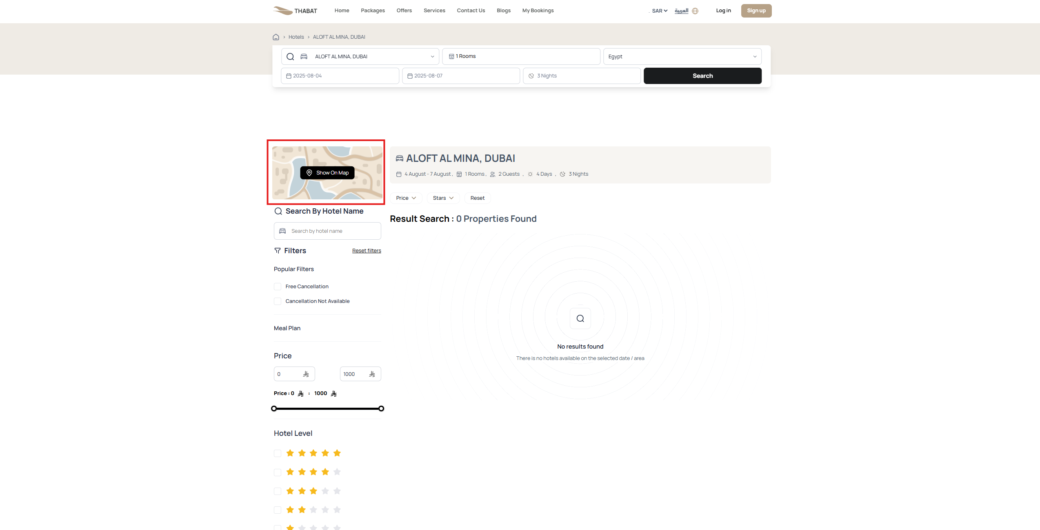Viewport: 1040px width, 530px height.
Task: Click the map pin icon on map button
Action: coord(309,173)
